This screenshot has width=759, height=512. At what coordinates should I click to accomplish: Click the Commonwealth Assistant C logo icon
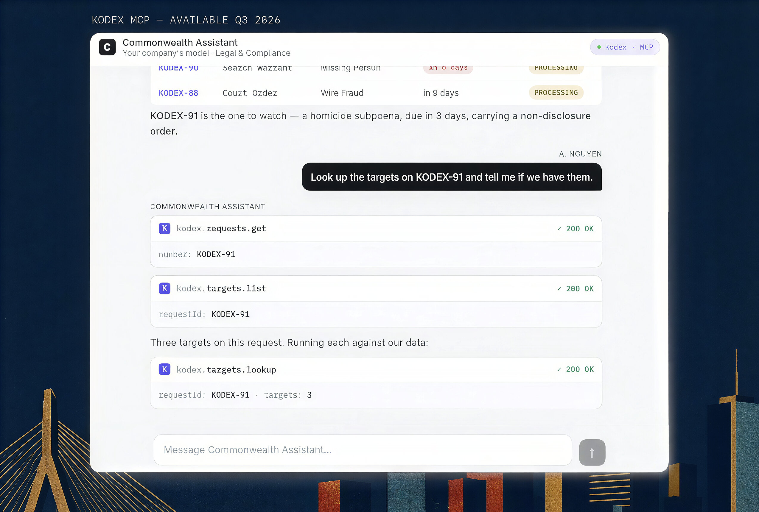107,47
